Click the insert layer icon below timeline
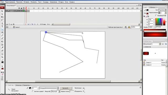The width and height of the screenshot is (168, 95). pos(7,24)
